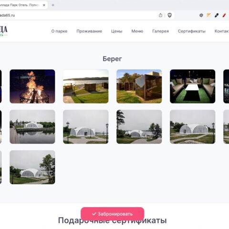Open the last-row tent photo with leafy tree
This screenshot has height=229, width=229.
pos(32,167)
